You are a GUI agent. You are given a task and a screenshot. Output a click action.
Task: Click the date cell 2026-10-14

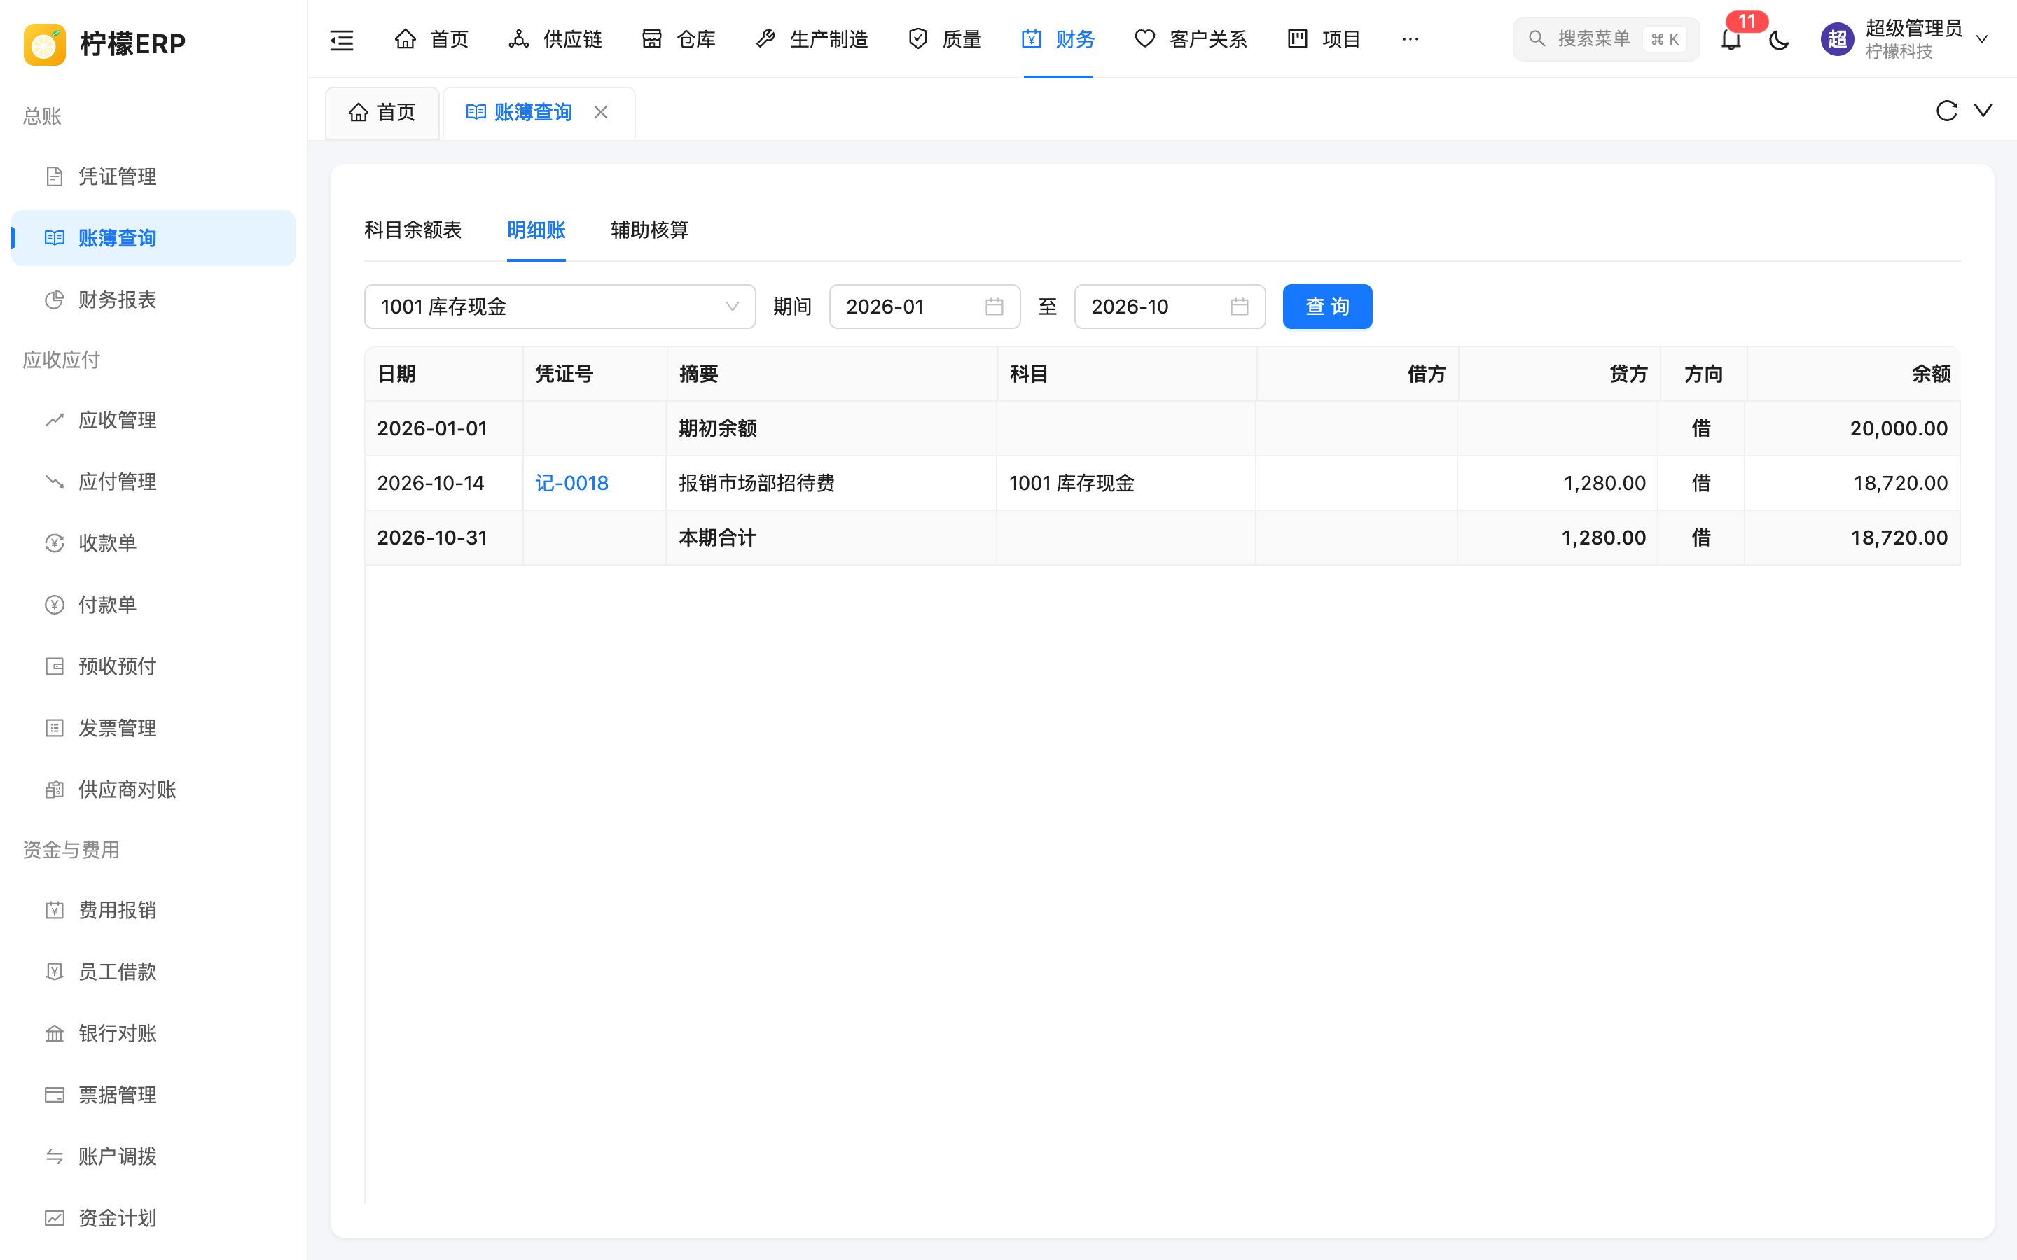click(x=431, y=483)
